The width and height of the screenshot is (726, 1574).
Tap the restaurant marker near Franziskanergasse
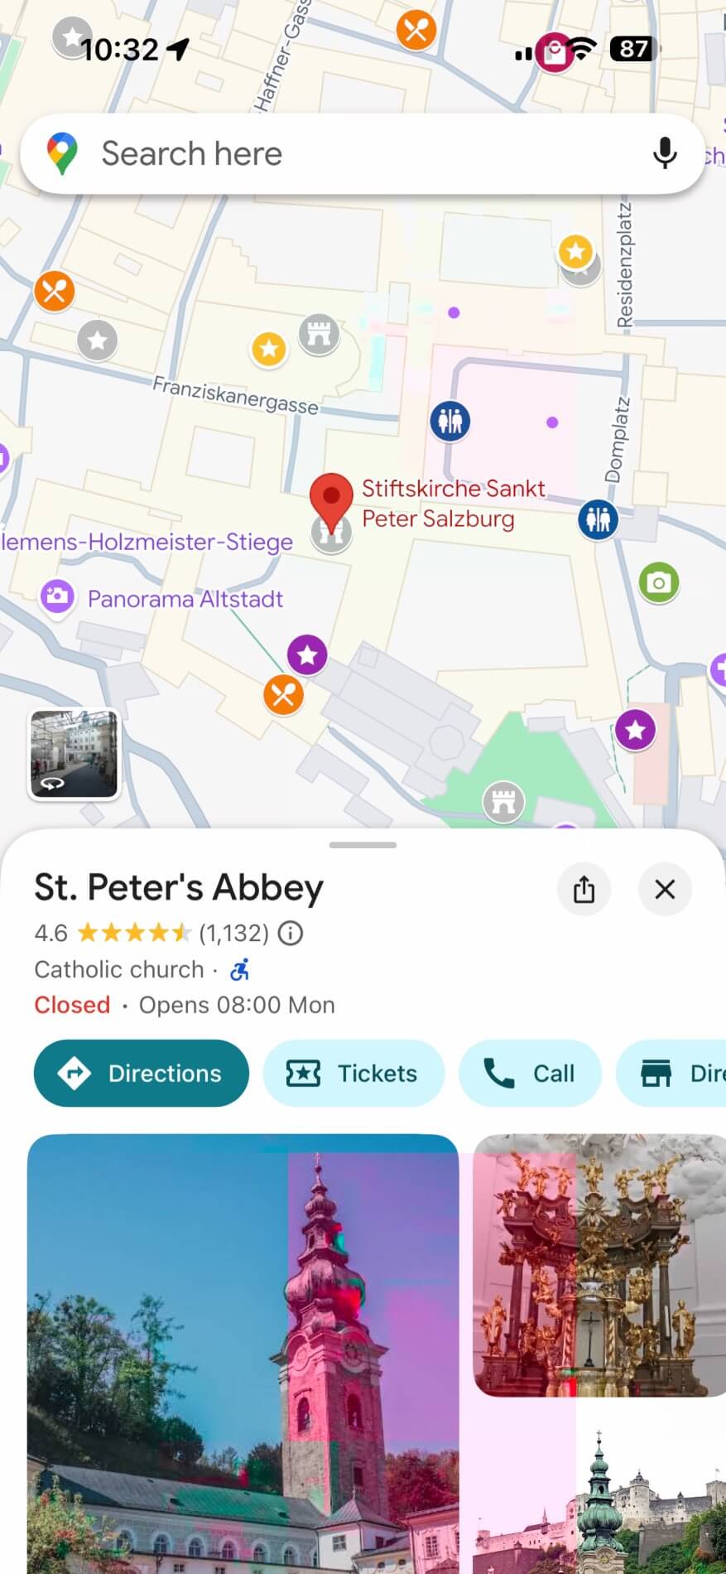pos(55,292)
